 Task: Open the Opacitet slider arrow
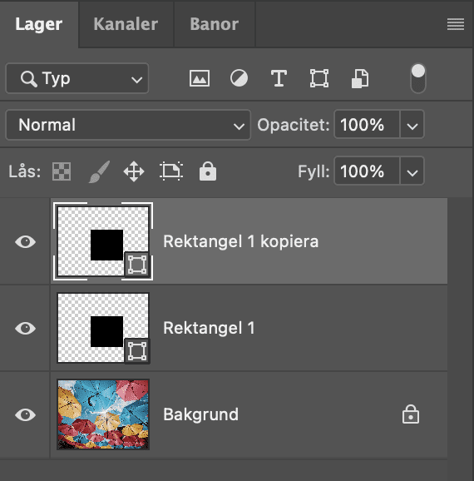coord(412,125)
